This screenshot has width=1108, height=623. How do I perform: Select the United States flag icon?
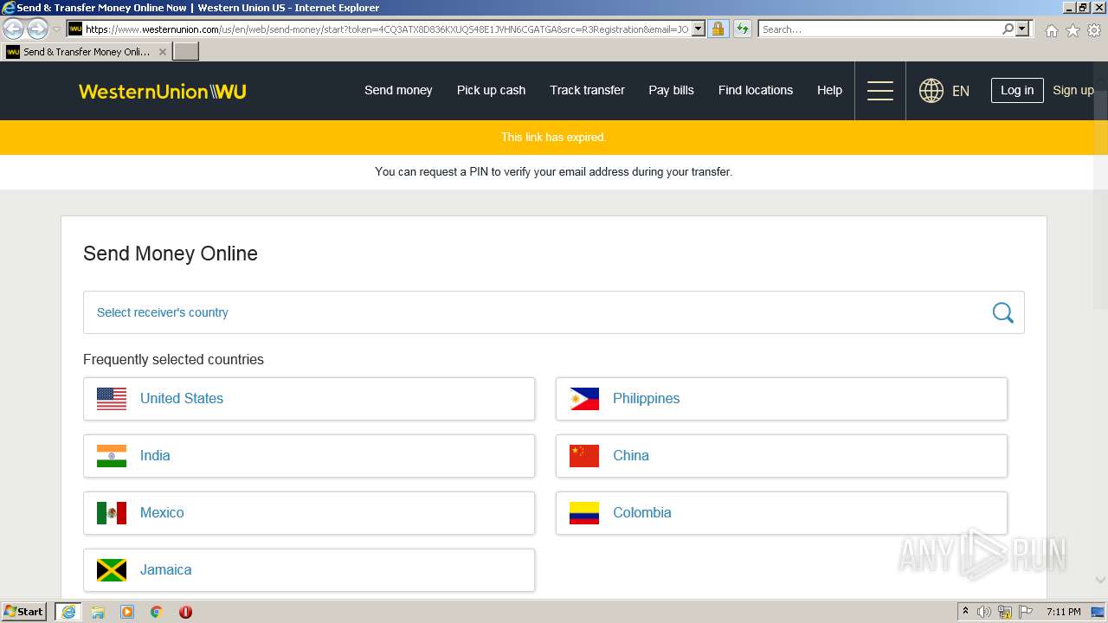click(x=112, y=399)
